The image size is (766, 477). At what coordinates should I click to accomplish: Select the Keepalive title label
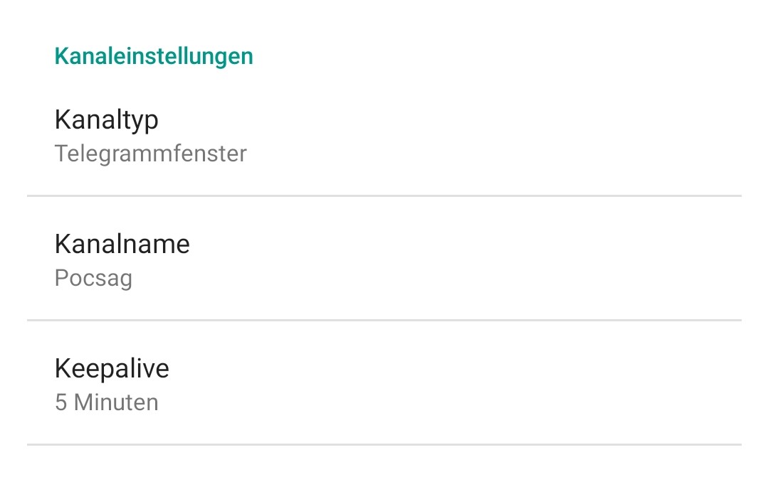pos(112,369)
